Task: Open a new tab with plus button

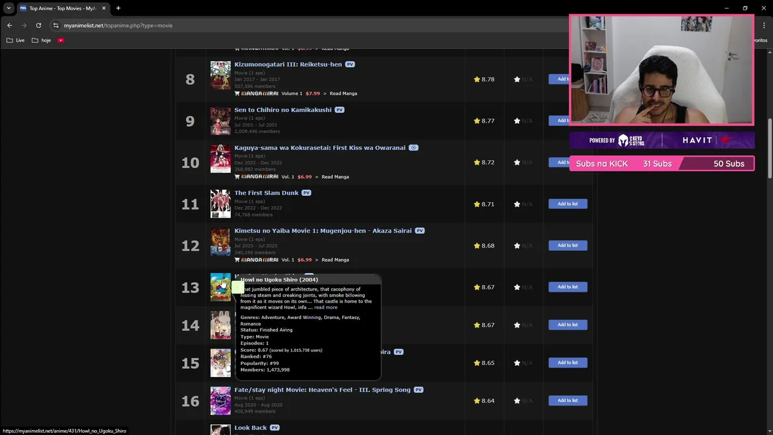Action: click(x=118, y=8)
